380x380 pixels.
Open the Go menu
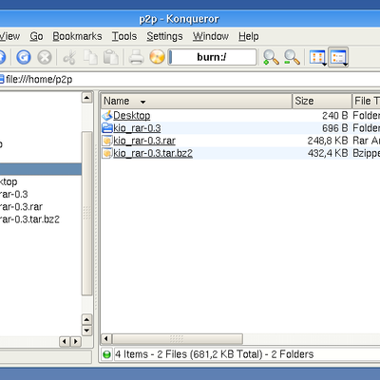[36, 36]
